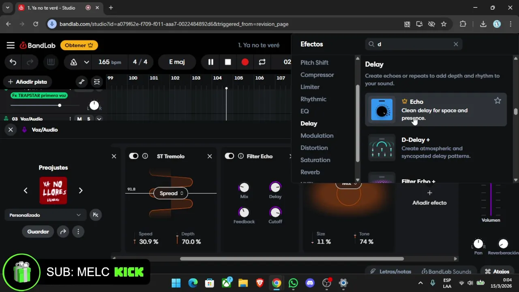Expand track 03 Voz/Audio chevron

click(99, 119)
